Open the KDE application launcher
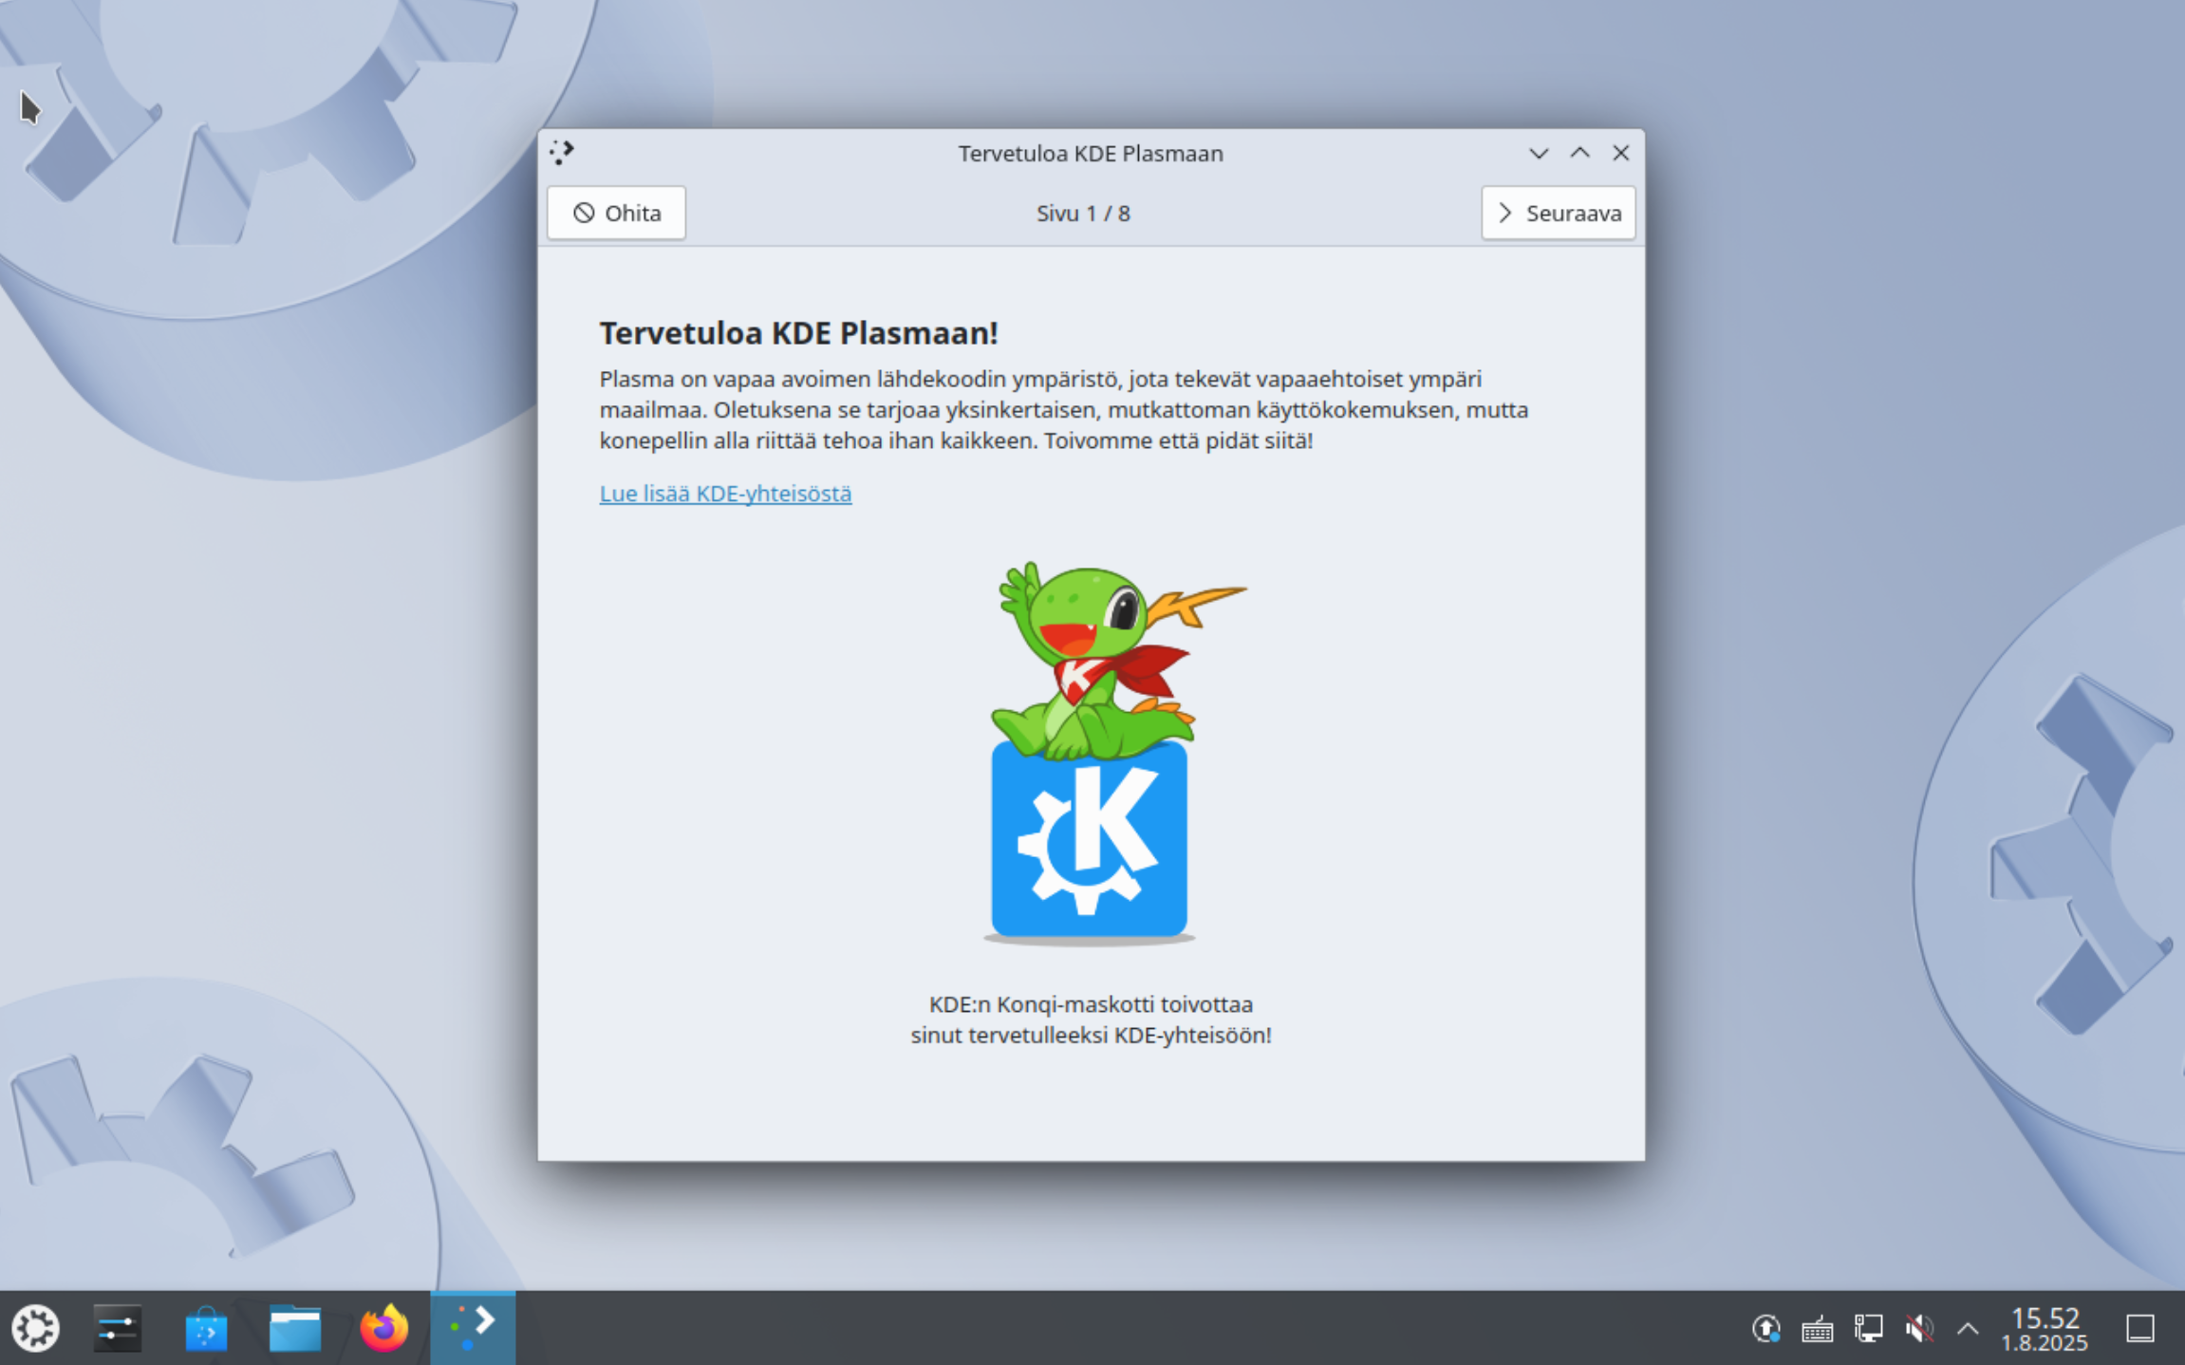 (35, 1328)
